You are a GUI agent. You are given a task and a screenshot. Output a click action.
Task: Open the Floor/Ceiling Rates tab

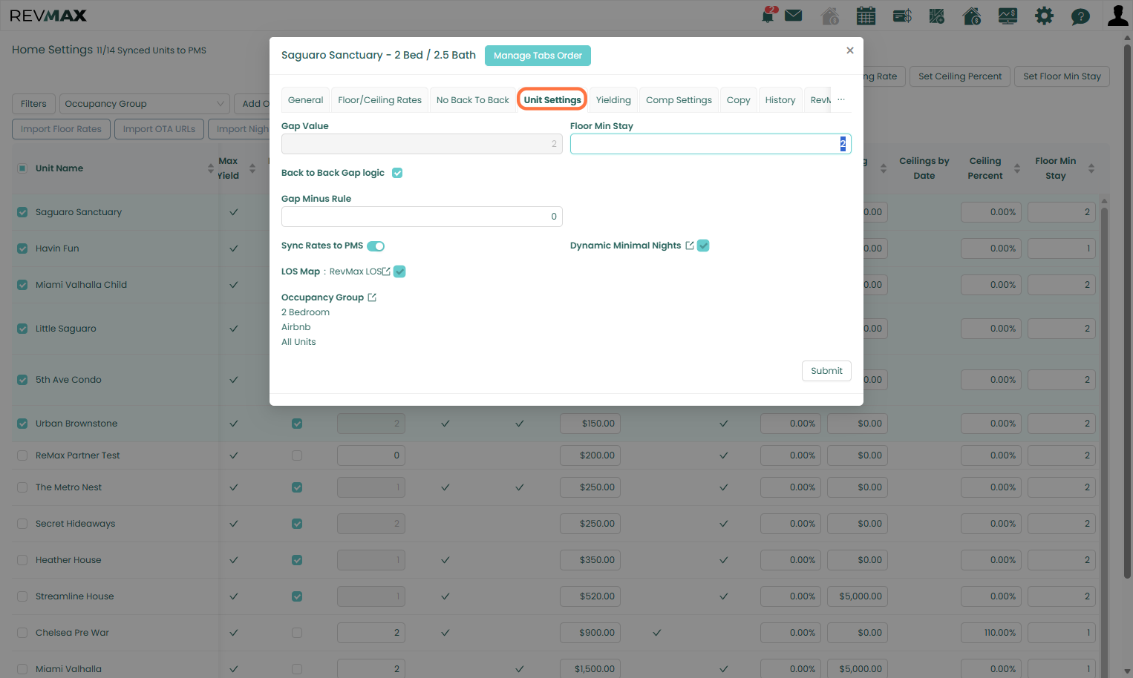(379, 100)
